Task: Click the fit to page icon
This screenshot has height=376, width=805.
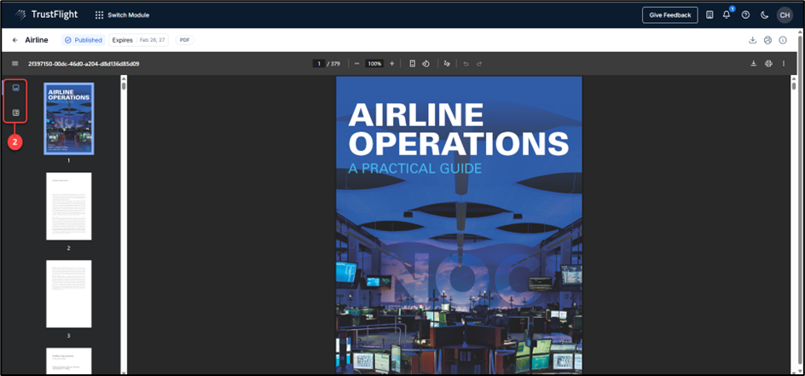Action: click(413, 64)
